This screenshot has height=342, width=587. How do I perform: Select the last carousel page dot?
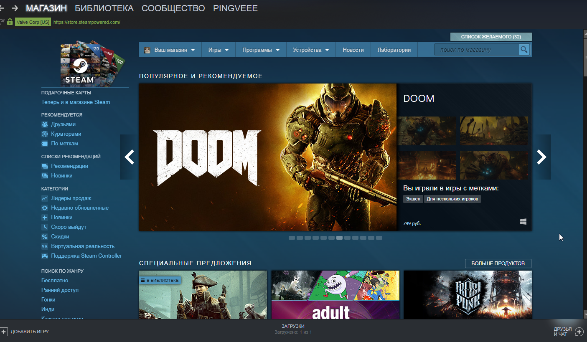pyautogui.click(x=379, y=238)
